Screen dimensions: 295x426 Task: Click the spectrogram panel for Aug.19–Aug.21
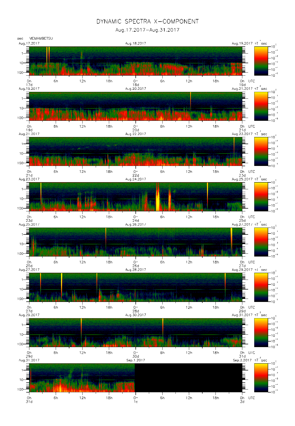(x=136, y=106)
